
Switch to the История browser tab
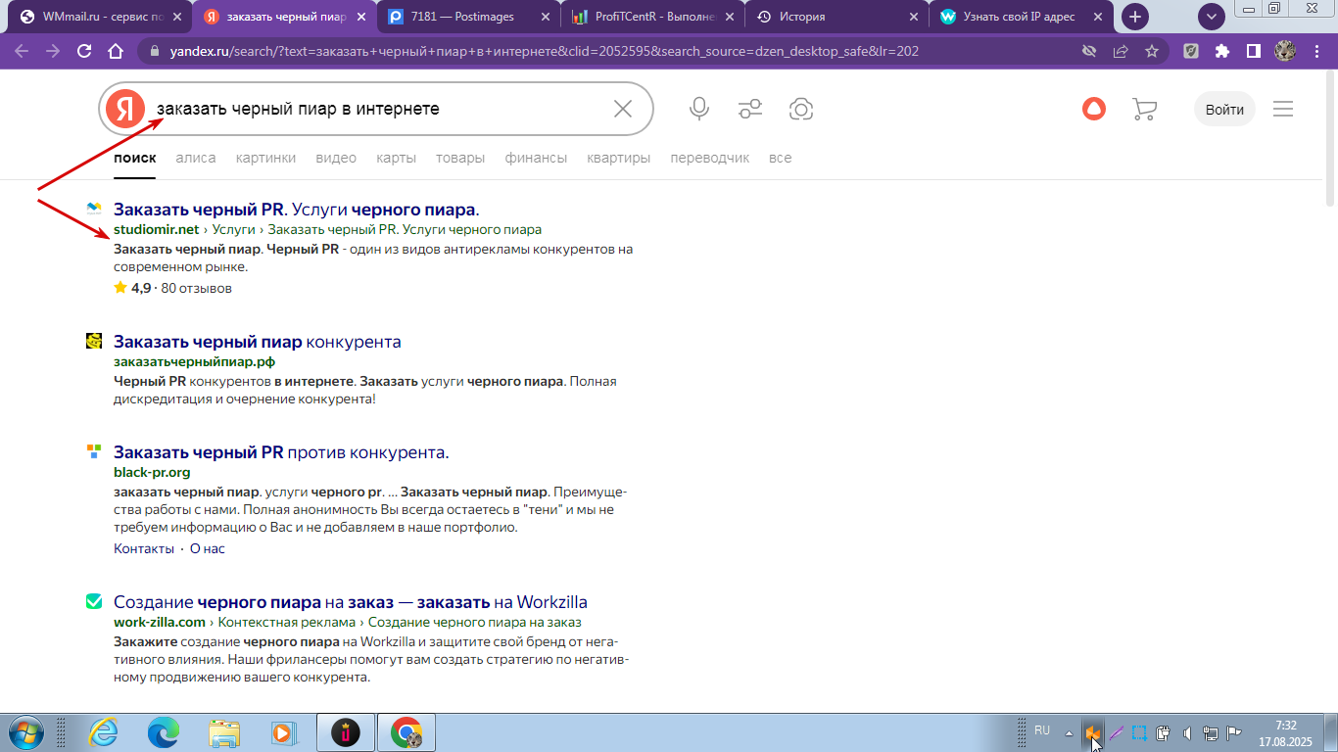tap(837, 17)
